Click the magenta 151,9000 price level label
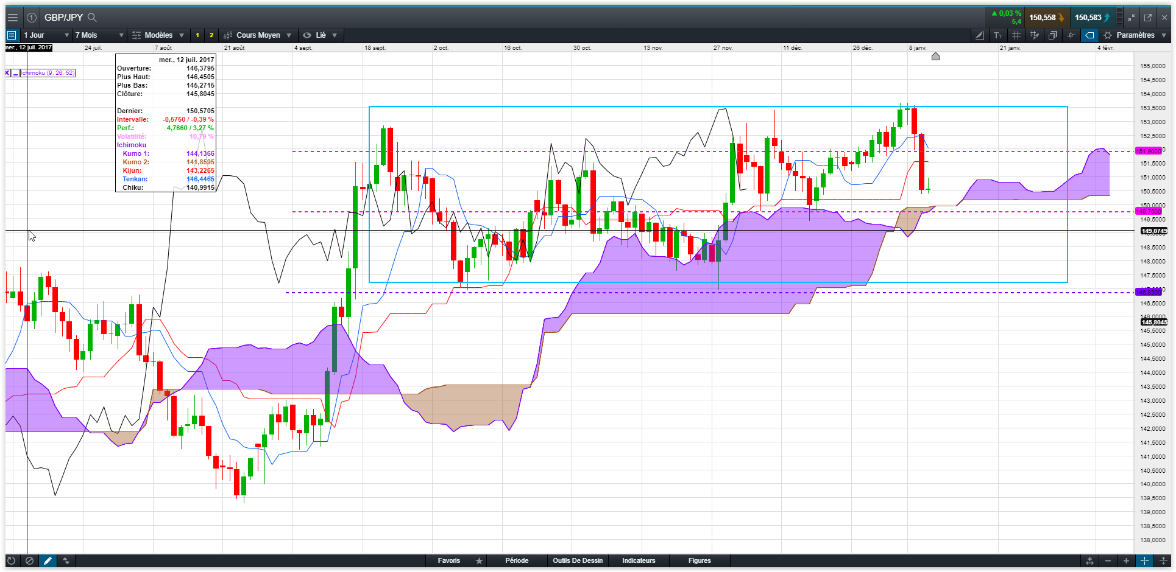 1149,151
